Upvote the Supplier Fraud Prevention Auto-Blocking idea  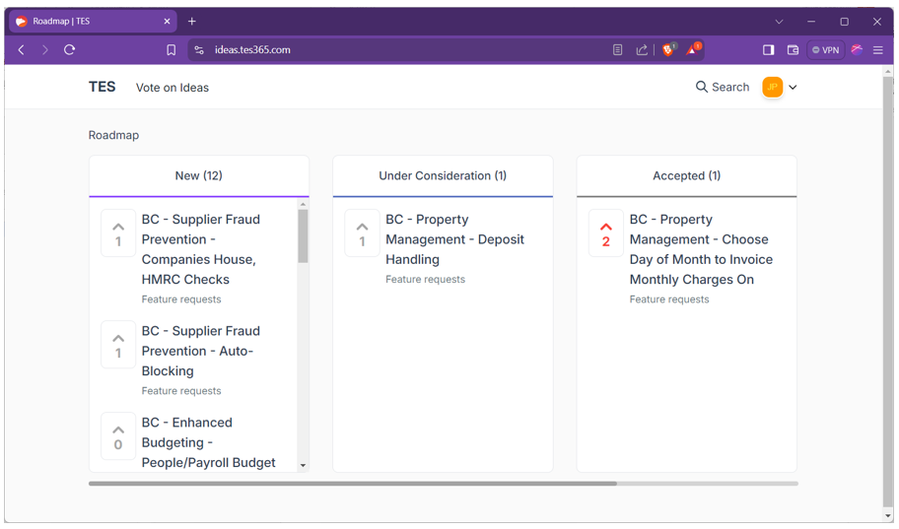click(118, 345)
